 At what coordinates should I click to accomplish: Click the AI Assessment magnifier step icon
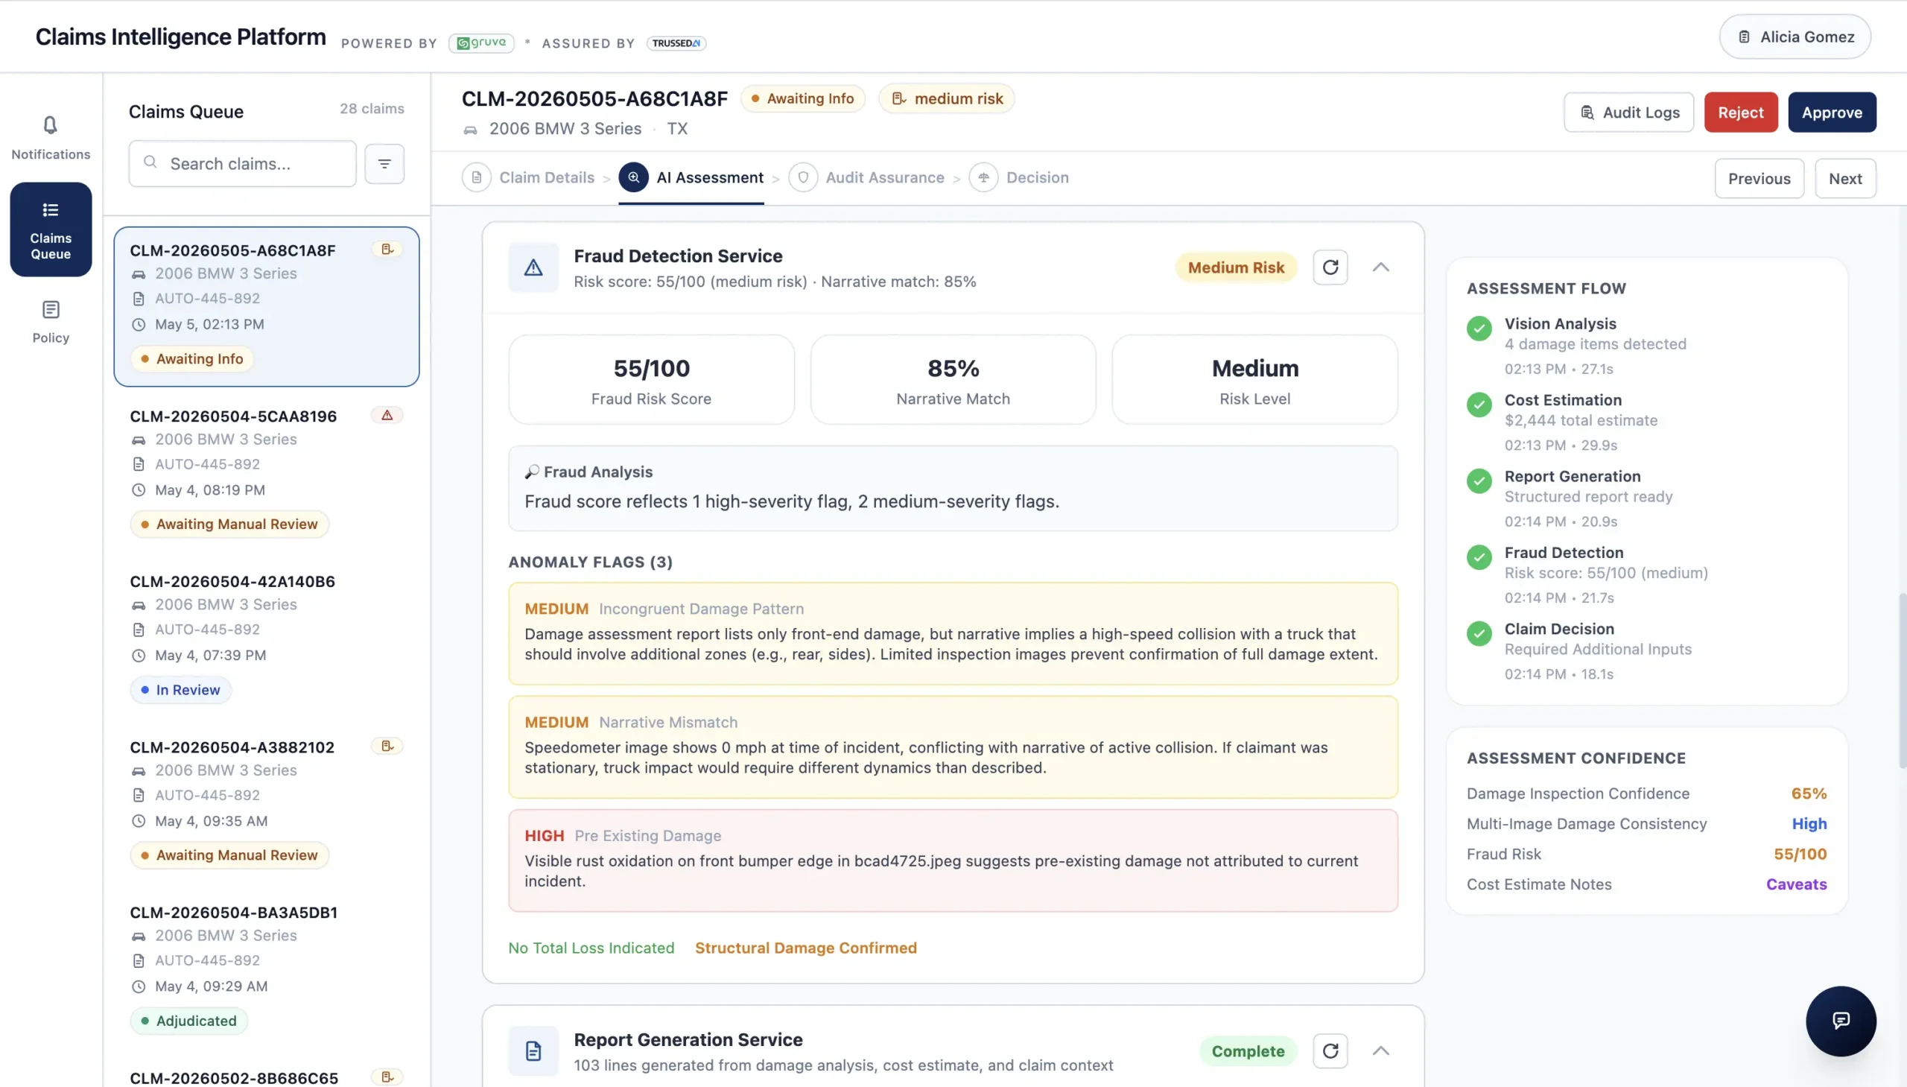point(633,177)
